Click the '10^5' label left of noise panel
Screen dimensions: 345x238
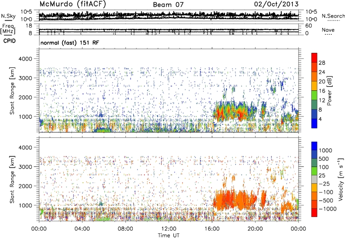coord(26,12)
